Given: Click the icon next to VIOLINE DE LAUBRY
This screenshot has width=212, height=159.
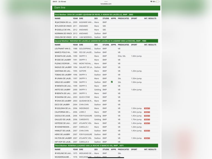Looking at the screenshot, I should click(56, 153).
